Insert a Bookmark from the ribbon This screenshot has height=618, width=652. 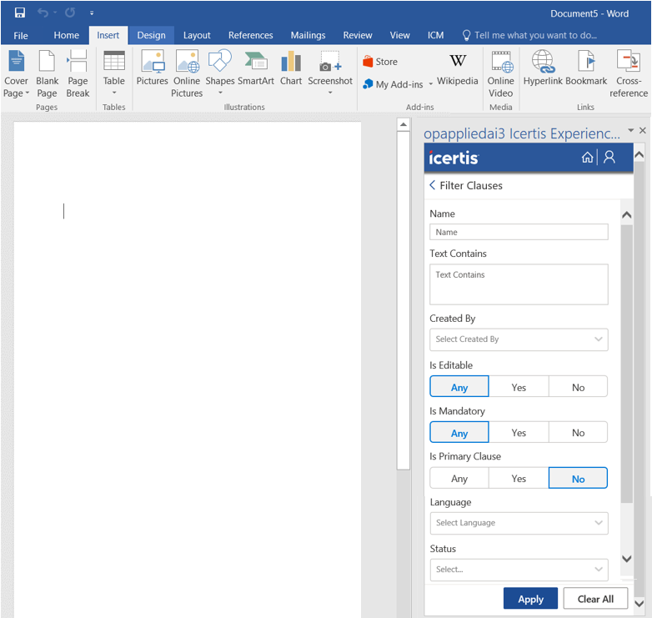click(x=586, y=68)
